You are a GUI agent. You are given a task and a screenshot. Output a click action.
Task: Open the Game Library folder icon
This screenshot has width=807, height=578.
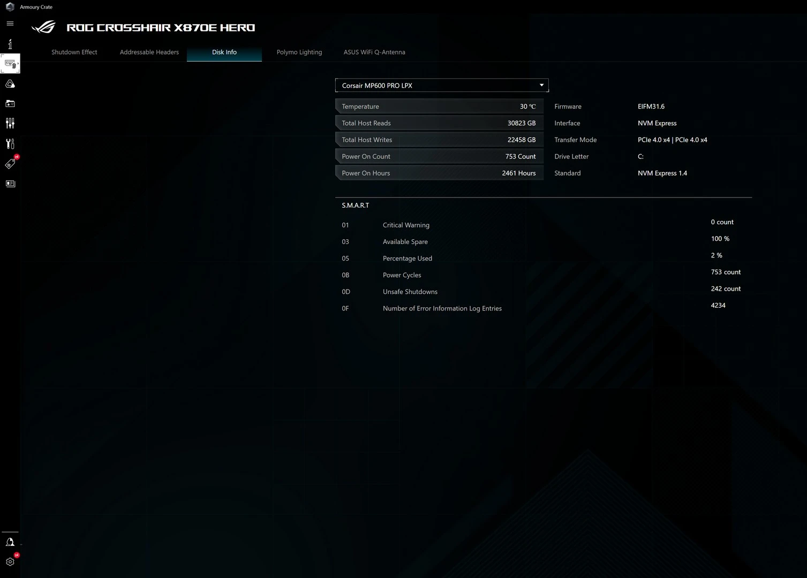click(x=10, y=104)
